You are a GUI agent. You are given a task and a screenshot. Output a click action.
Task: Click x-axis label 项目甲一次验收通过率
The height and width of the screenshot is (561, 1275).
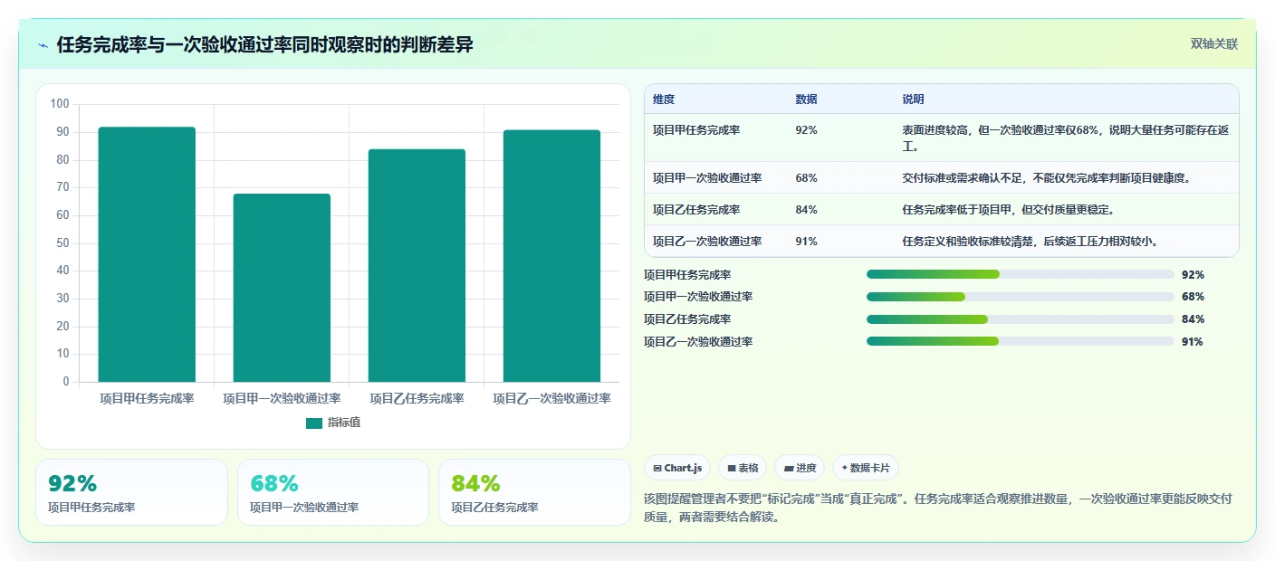pos(282,398)
